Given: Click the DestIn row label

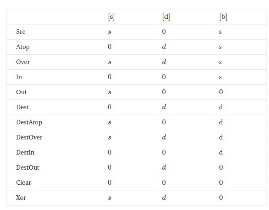Looking at the screenshot, I should 25,153.
